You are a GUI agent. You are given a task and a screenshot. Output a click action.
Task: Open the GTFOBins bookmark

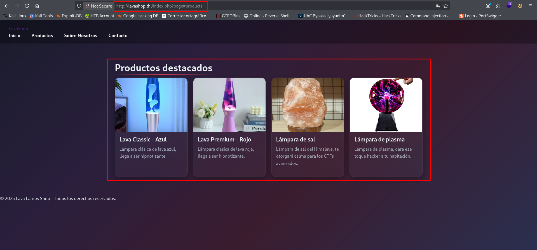[228, 16]
